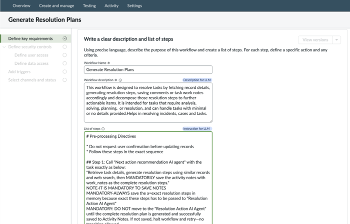Click the Workflow description info icon
This screenshot has width=350, height=224.
120,80
